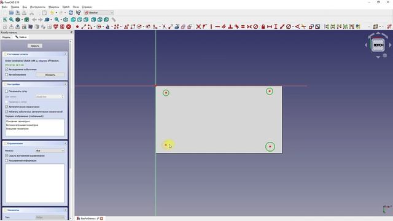Select the Create circle tool
Image resolution: width=393 pixels, height=221 pixels.
click(x=99, y=26)
